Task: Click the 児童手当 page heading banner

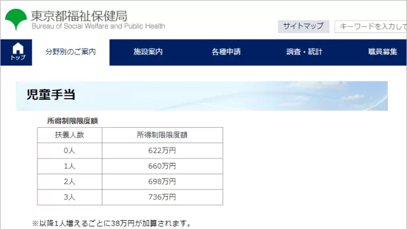Action: [x=202, y=96]
